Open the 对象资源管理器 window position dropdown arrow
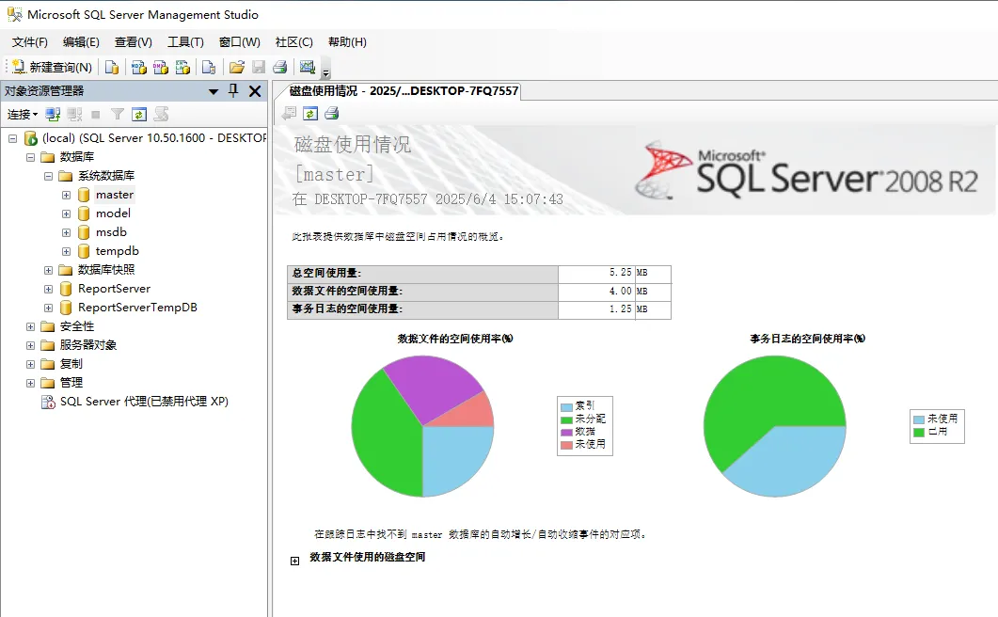 pyautogui.click(x=214, y=91)
